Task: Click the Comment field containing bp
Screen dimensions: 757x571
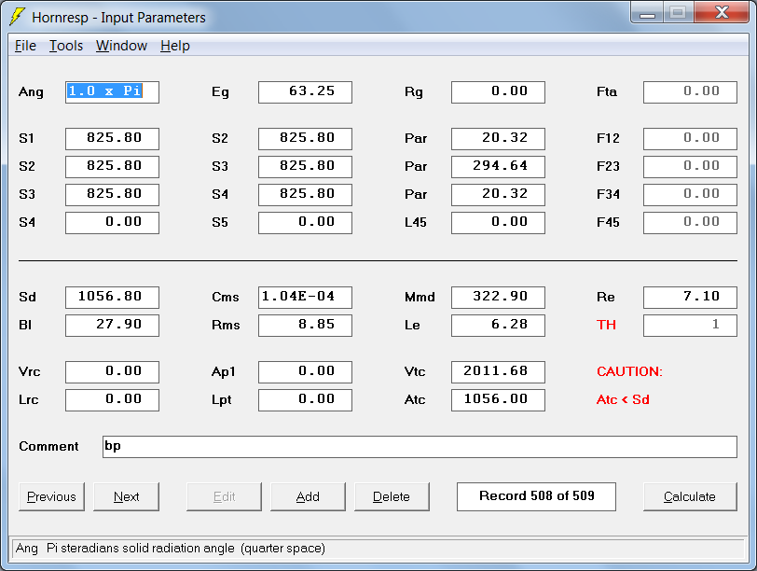Action: click(420, 446)
